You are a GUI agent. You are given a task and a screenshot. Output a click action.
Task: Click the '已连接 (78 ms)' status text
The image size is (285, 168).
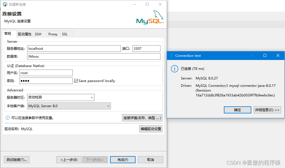[192, 69]
